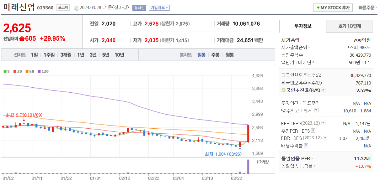Expand the 기업개요 dropdown
Screen dimensions: 380x190
tap(159, 8)
